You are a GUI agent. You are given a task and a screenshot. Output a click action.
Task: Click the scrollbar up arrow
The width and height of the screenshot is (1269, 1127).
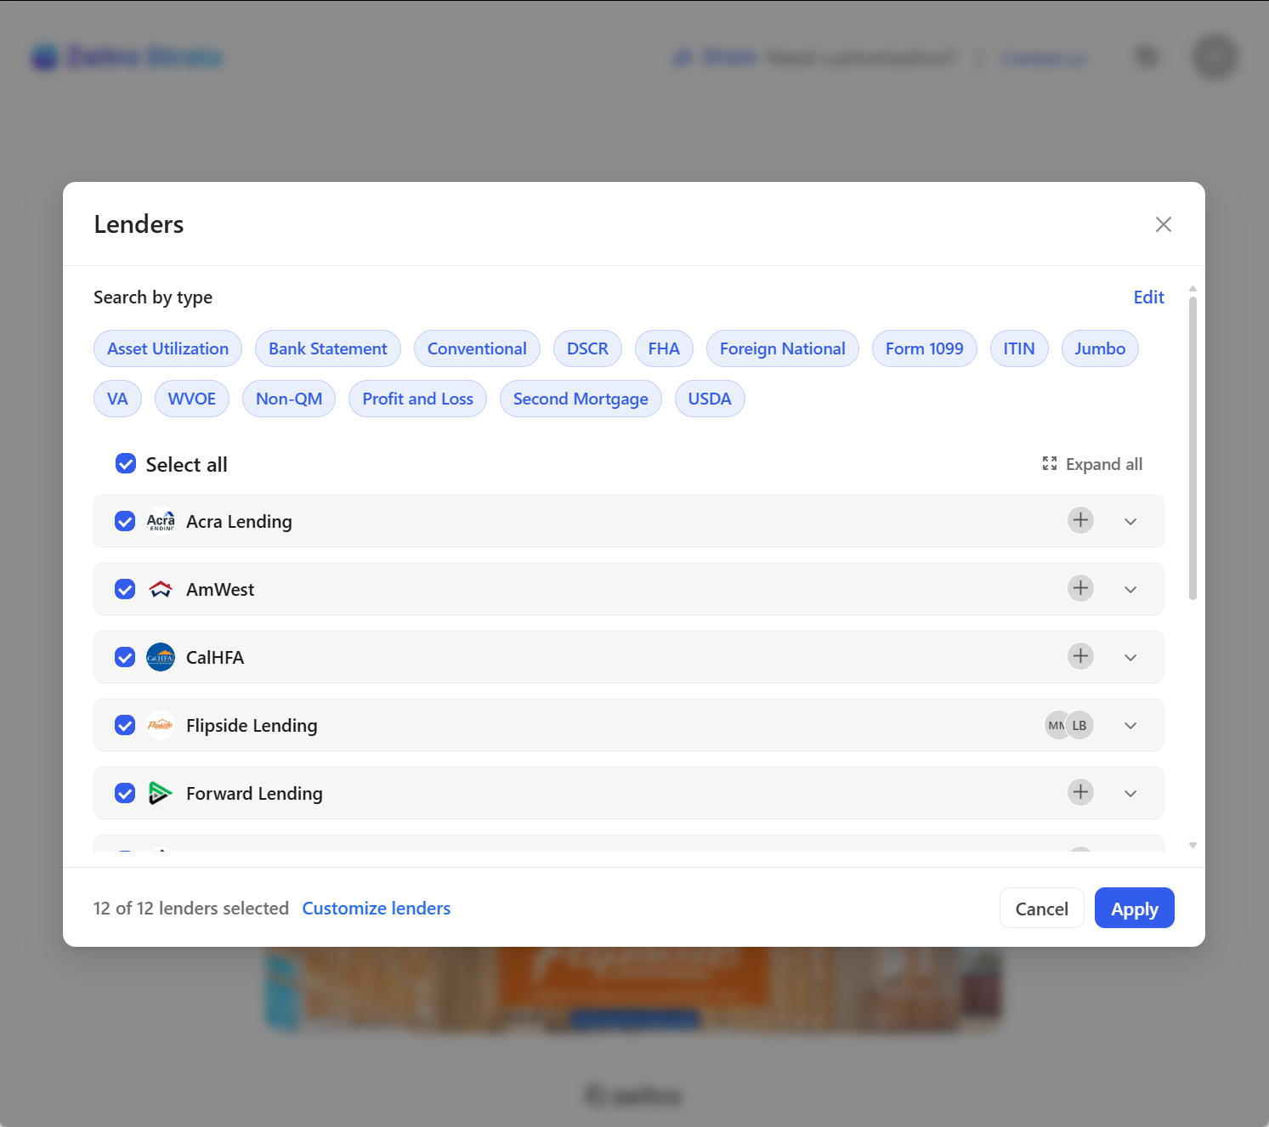pyautogui.click(x=1193, y=289)
